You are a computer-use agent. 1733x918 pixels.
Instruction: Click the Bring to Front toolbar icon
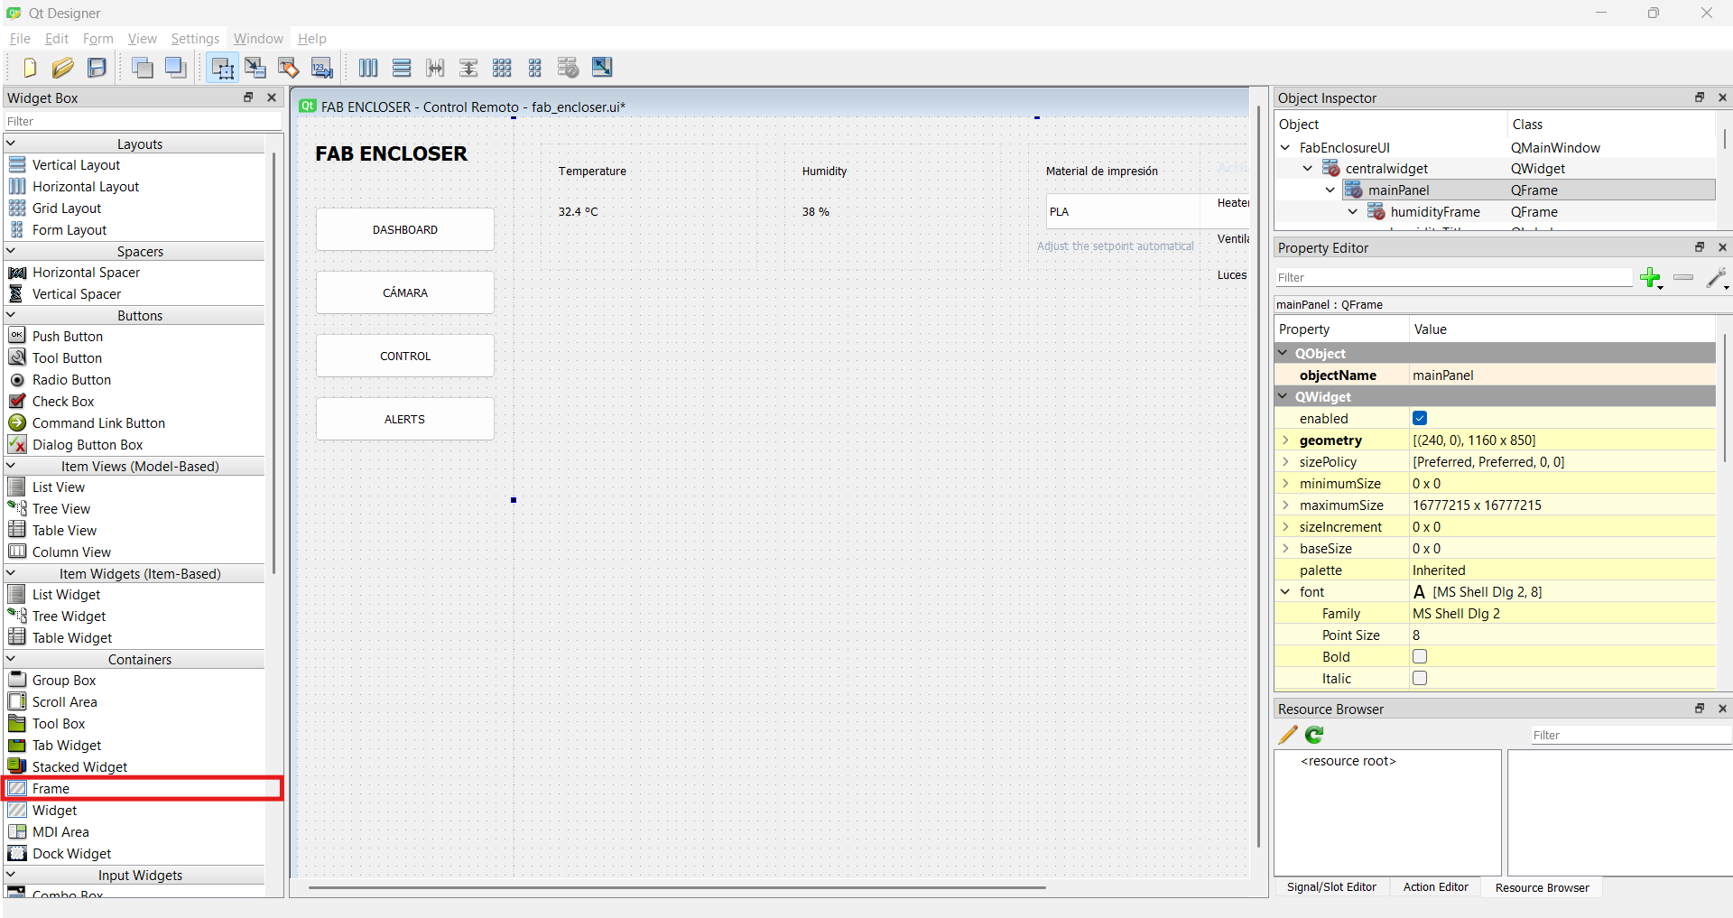tap(176, 68)
